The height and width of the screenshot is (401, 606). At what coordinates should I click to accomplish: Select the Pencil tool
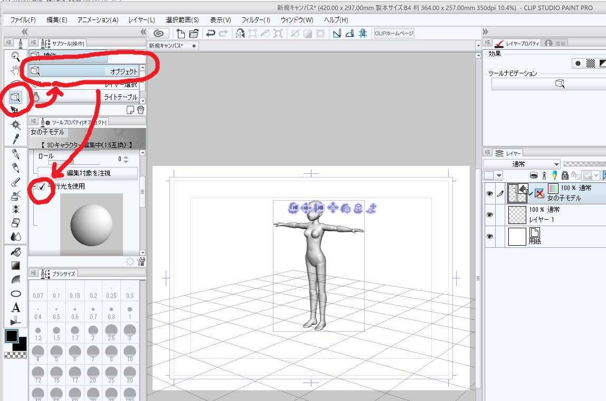[15, 168]
